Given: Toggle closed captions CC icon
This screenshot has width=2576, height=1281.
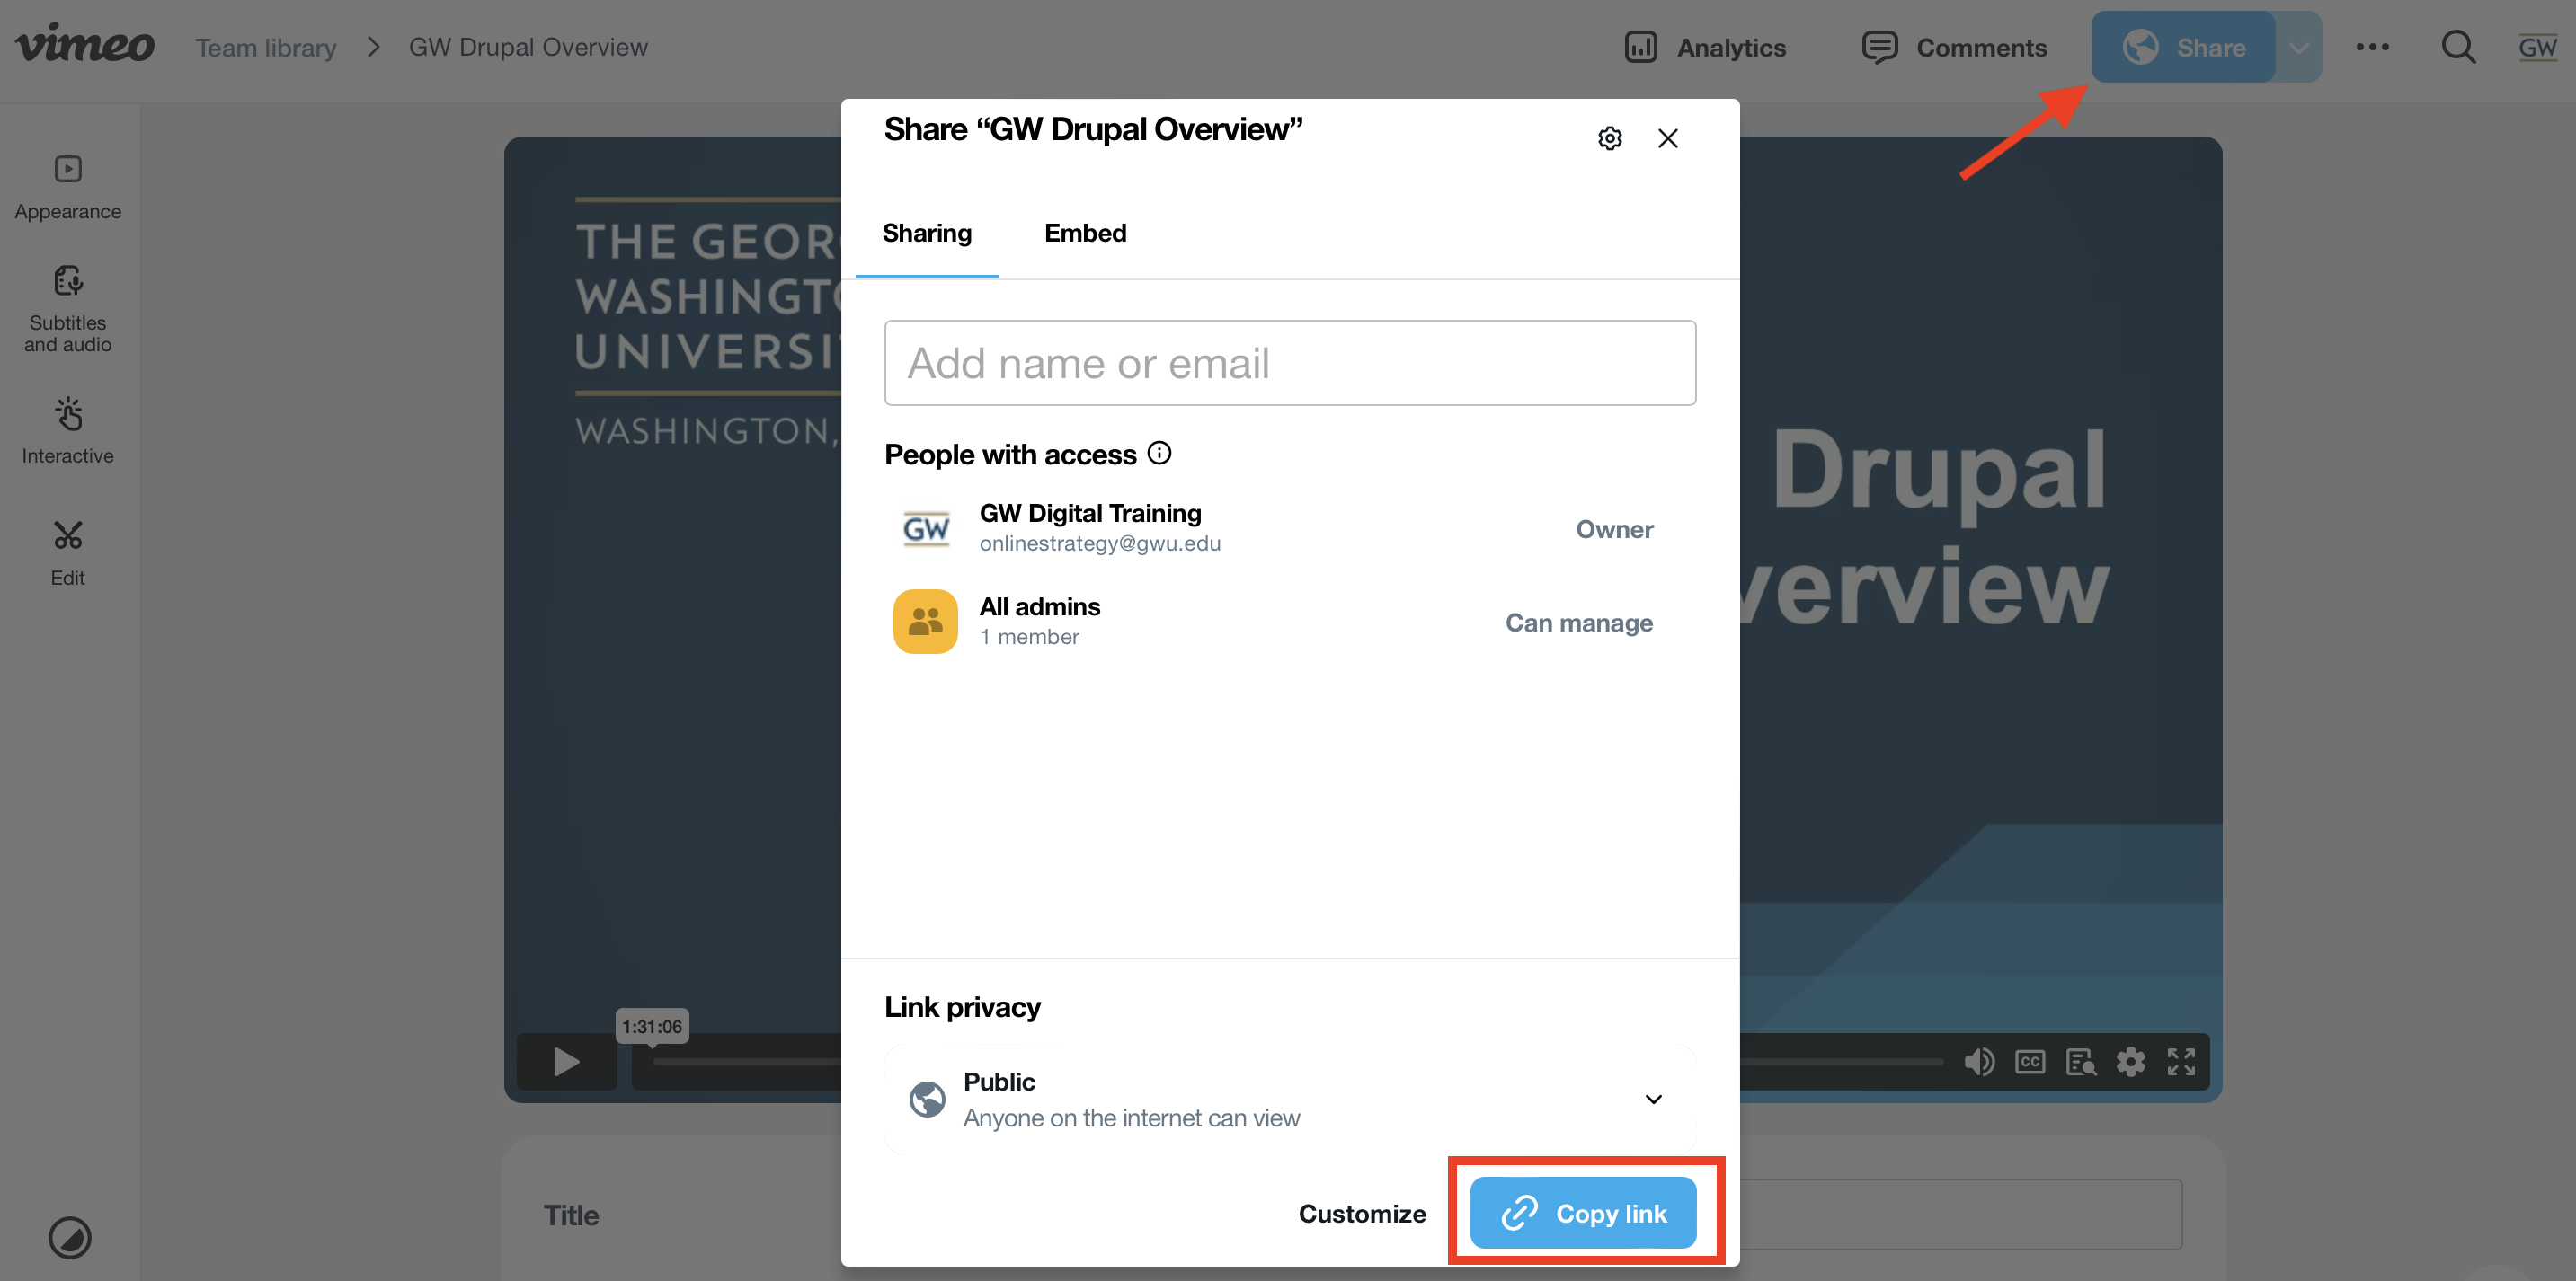Looking at the screenshot, I should [2029, 1061].
